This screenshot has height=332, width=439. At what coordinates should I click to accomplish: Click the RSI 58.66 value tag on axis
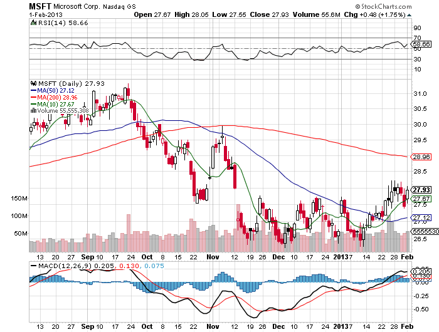point(421,44)
